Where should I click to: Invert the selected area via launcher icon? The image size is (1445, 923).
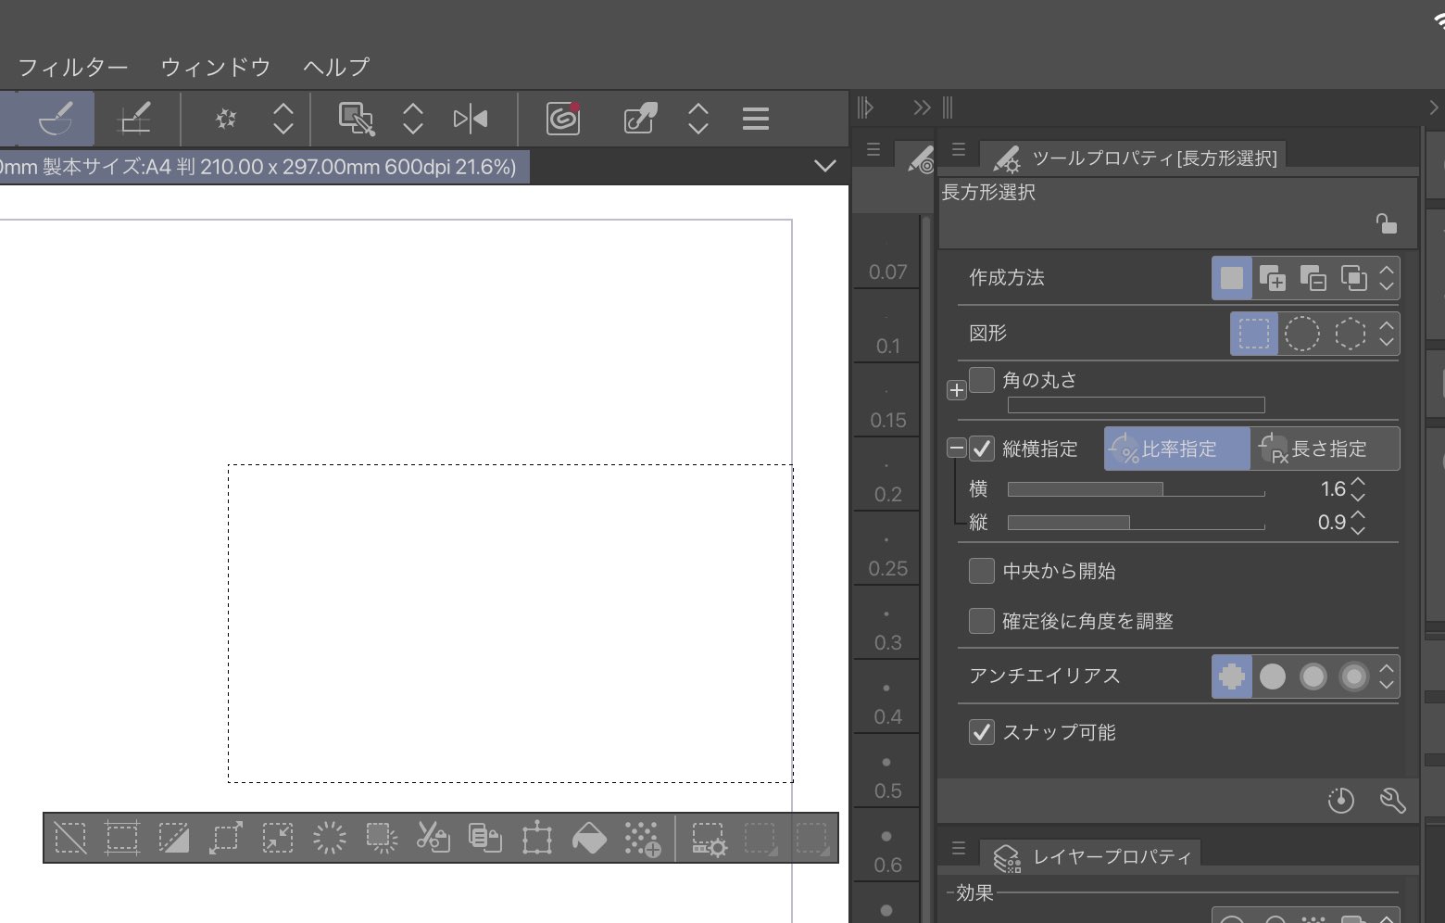click(x=173, y=838)
